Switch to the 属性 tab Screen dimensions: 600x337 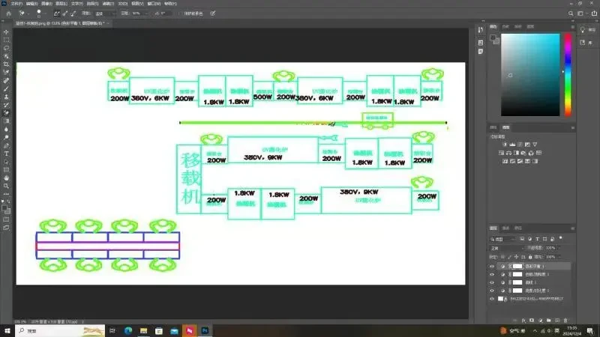(x=493, y=127)
